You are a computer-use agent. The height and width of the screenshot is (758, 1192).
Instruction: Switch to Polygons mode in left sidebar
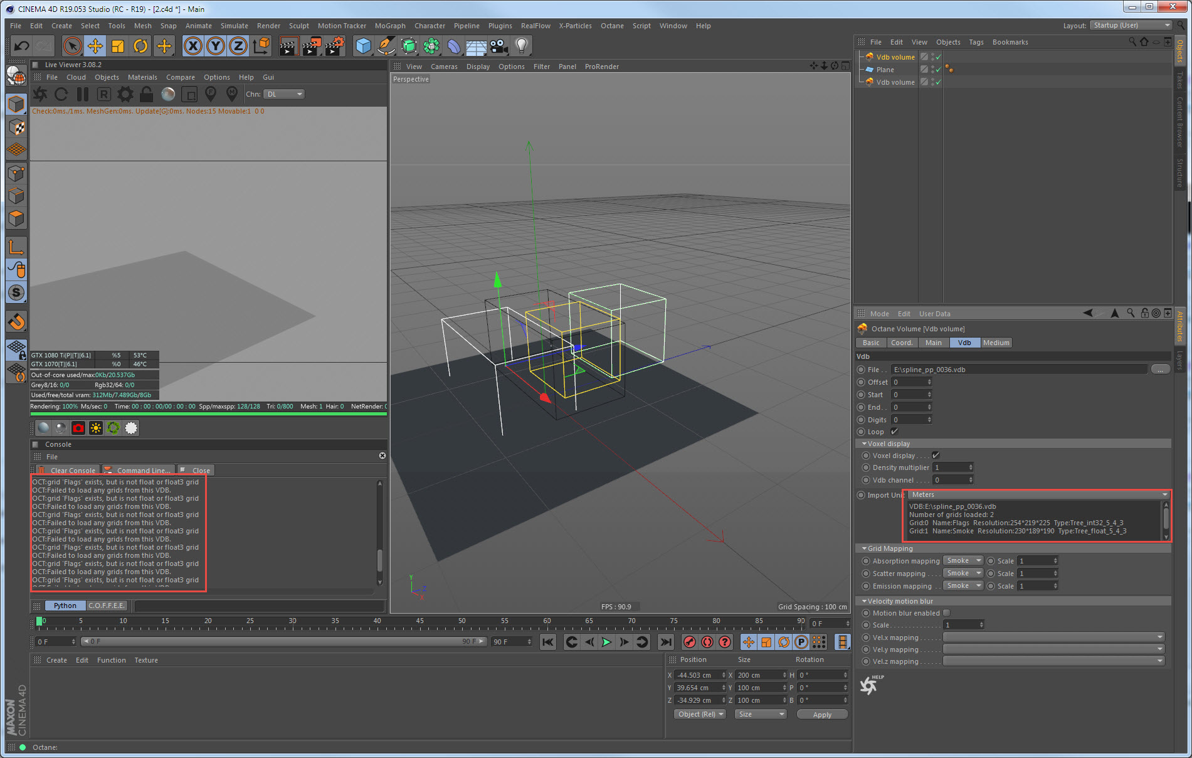coord(16,218)
